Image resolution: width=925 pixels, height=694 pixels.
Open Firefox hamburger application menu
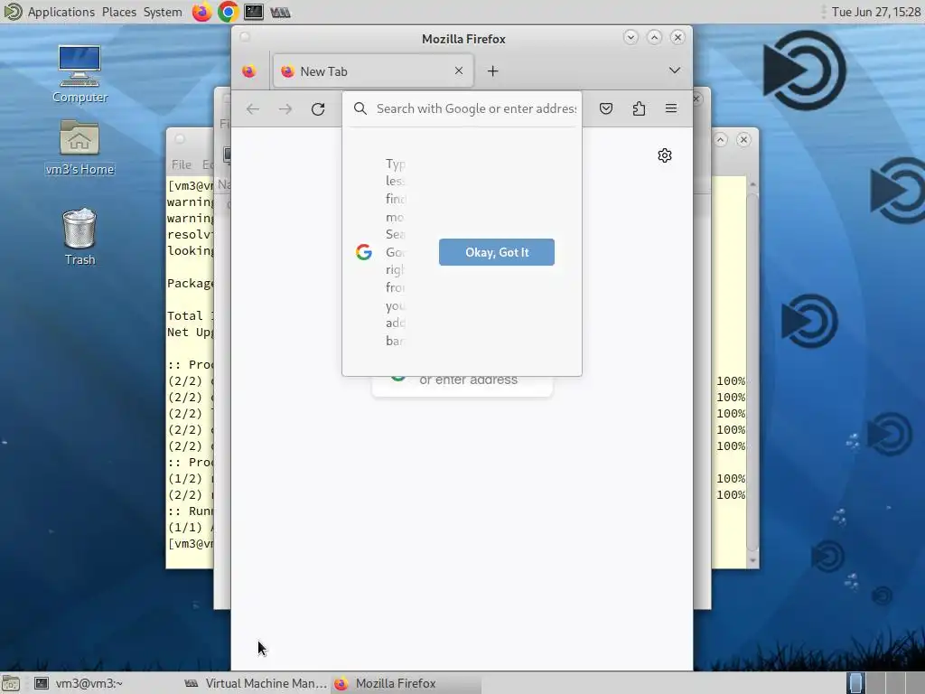pos(671,108)
